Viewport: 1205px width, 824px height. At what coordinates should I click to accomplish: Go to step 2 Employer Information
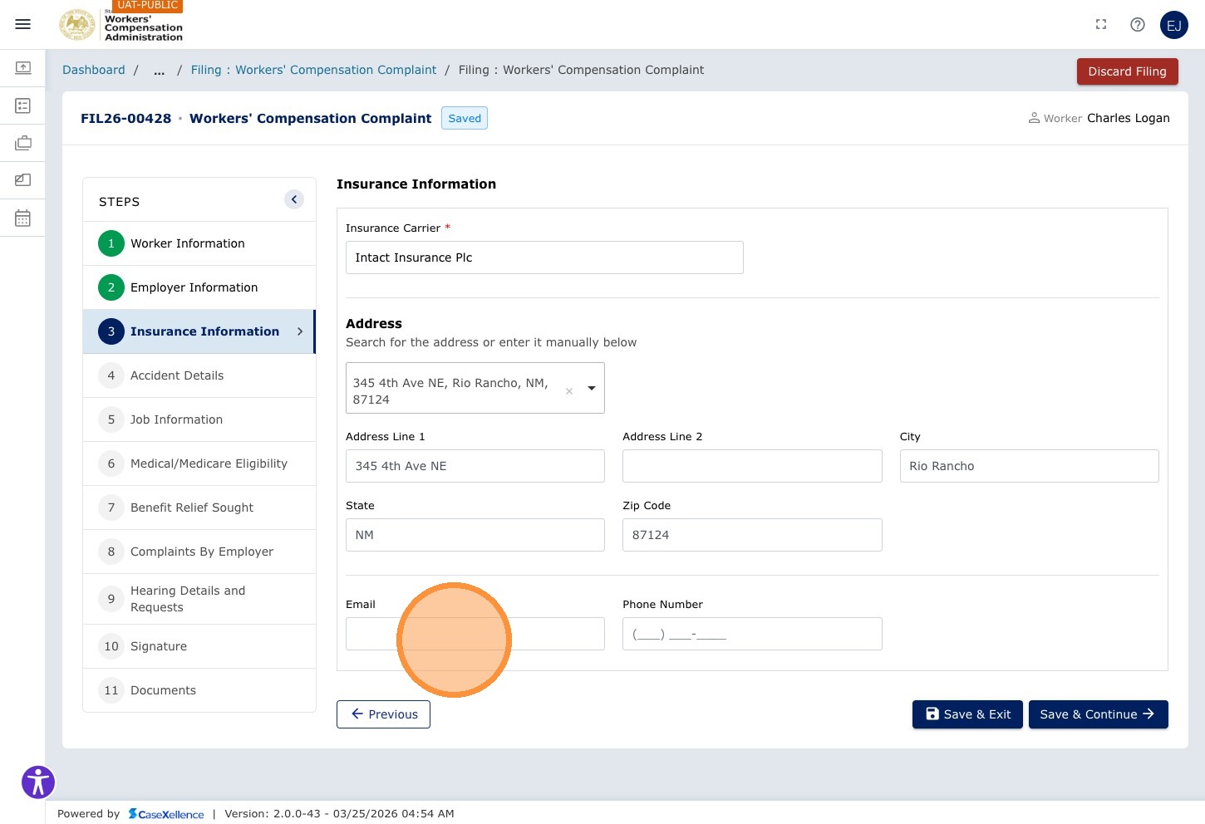[199, 287]
